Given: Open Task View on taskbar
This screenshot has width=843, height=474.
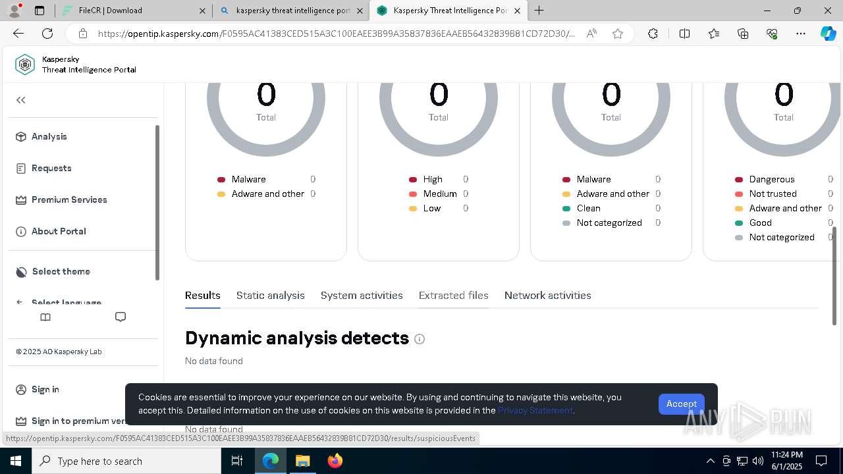Looking at the screenshot, I should [237, 461].
